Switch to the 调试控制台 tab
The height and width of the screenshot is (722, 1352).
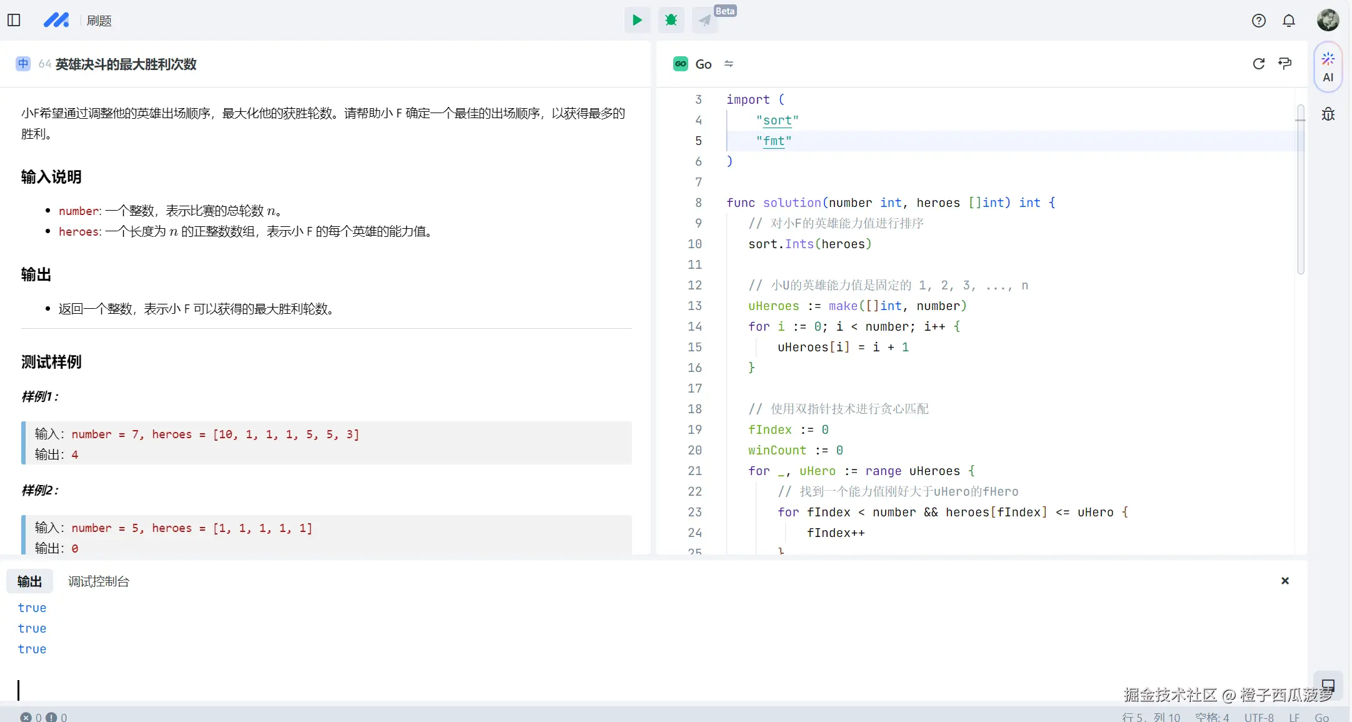tap(98, 581)
